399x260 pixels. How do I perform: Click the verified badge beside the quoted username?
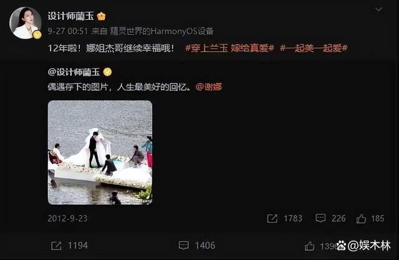[x=107, y=72]
